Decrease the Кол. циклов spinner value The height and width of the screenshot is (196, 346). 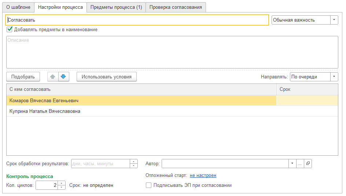pos(62,187)
